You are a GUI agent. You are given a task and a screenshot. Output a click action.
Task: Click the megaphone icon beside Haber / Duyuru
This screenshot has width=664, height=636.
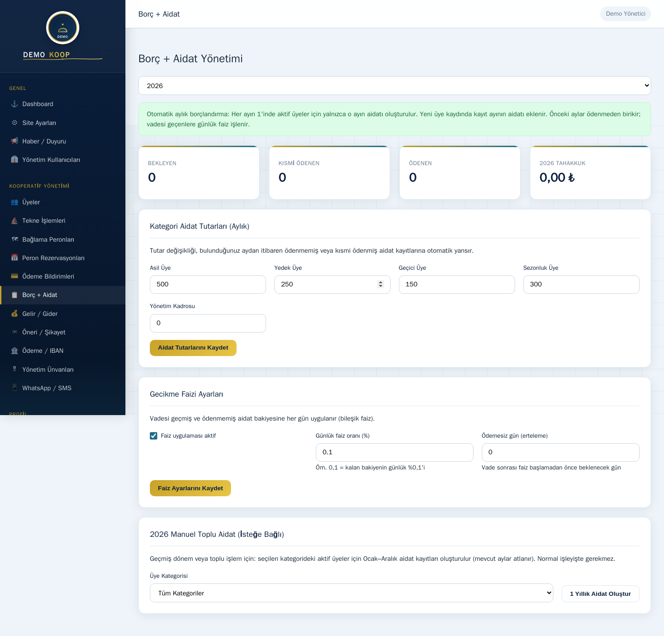pyautogui.click(x=15, y=141)
